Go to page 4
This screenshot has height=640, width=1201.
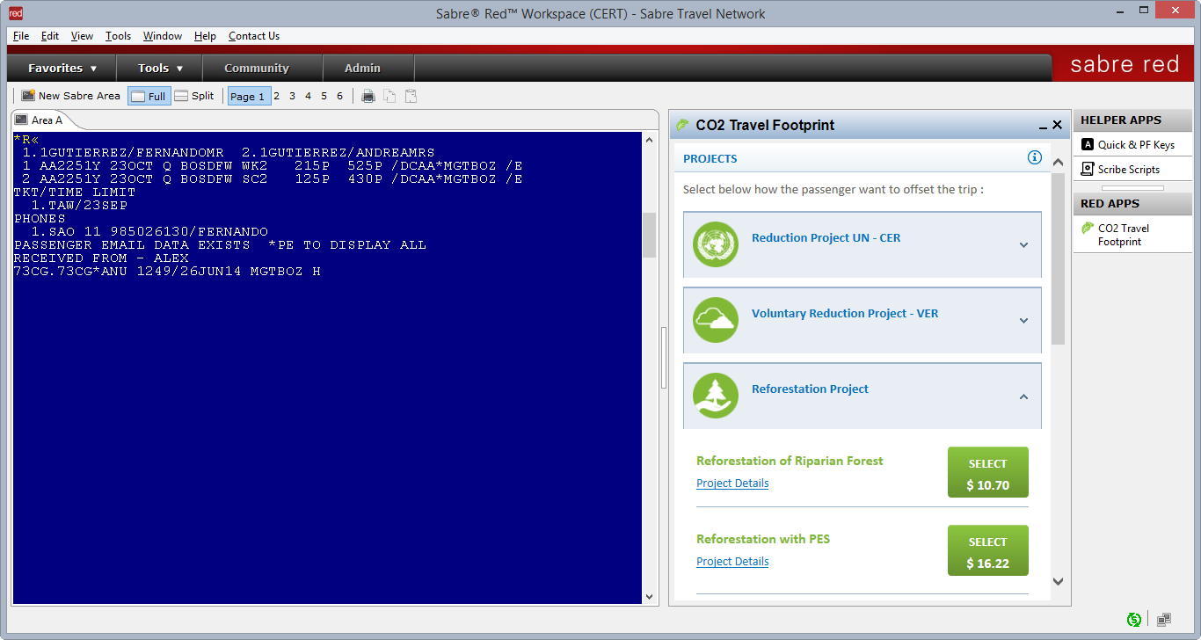tap(309, 96)
